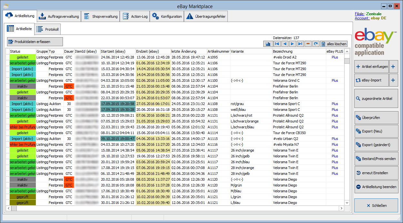This screenshot has height=223, width=403.
Task: Click 'Produktdaten erfassen' button
Action: click(x=35, y=42)
